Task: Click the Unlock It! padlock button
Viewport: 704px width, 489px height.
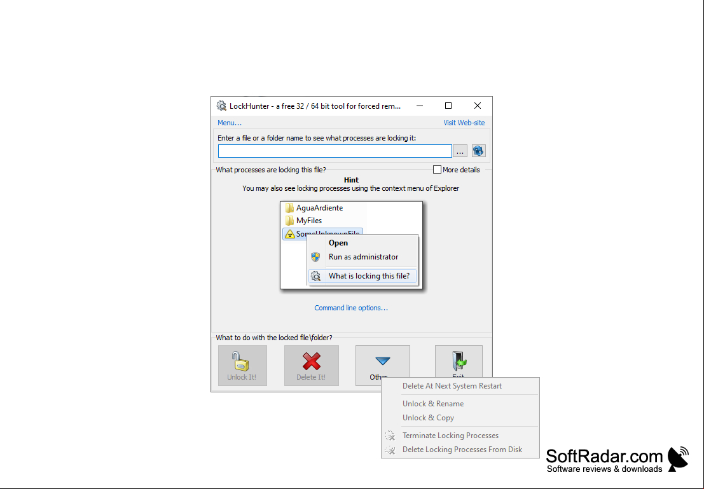Action: 242,366
